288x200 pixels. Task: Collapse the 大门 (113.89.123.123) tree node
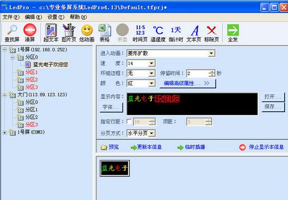[5, 95]
